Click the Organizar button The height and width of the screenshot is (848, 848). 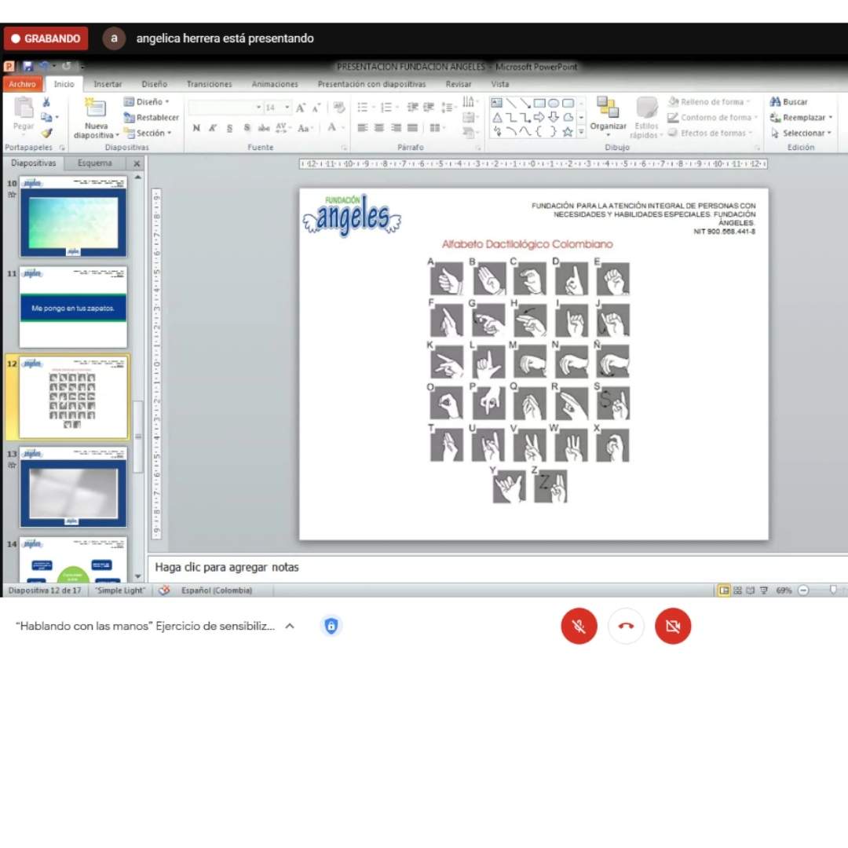click(608, 117)
